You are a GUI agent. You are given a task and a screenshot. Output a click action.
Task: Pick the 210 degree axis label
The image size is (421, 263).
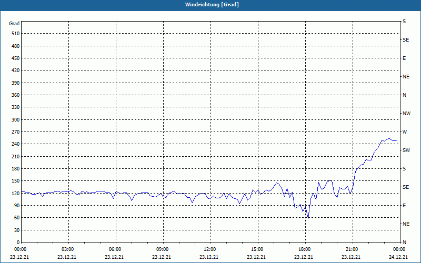coord(16,156)
